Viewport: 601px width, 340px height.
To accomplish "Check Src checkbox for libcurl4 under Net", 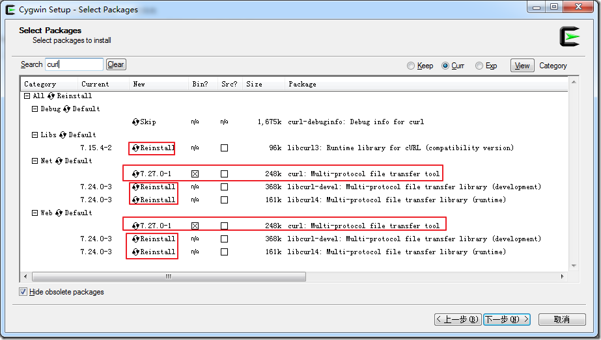I will coord(224,200).
